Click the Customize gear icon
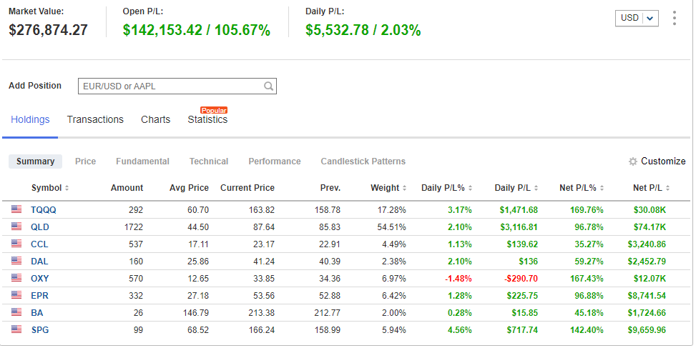 [x=633, y=161]
